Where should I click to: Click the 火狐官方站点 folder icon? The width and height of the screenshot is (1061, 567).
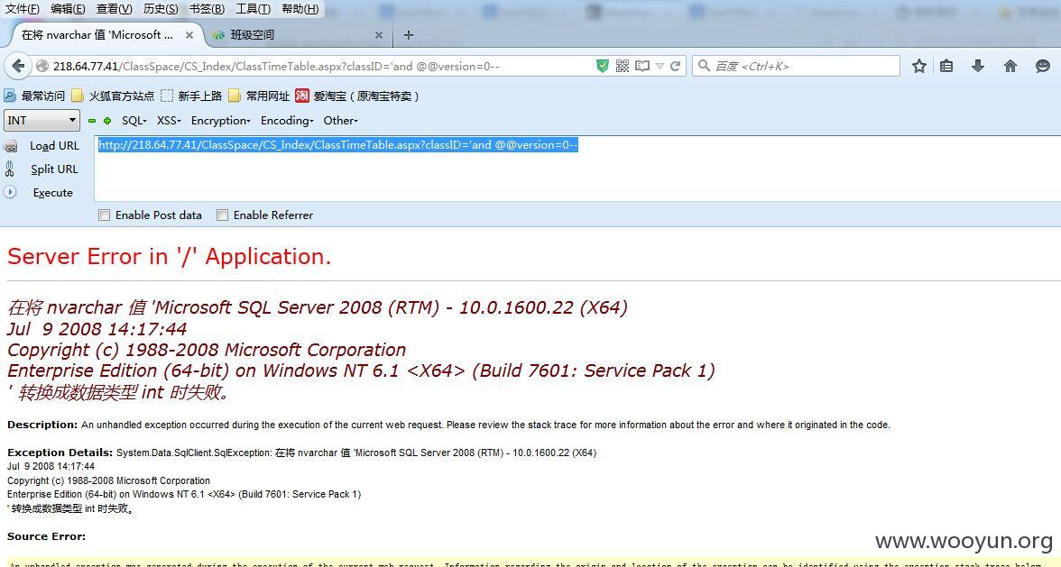(x=78, y=96)
